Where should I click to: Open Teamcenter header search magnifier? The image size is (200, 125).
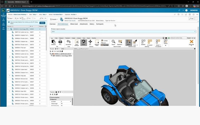(179, 10)
